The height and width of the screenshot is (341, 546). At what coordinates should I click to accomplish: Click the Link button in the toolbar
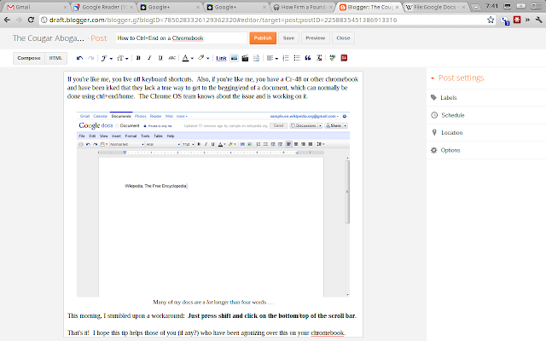point(221,58)
